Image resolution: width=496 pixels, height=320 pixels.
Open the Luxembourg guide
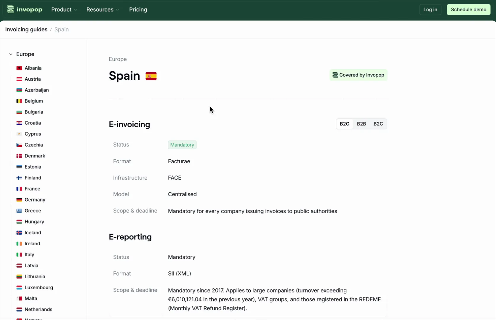point(39,287)
